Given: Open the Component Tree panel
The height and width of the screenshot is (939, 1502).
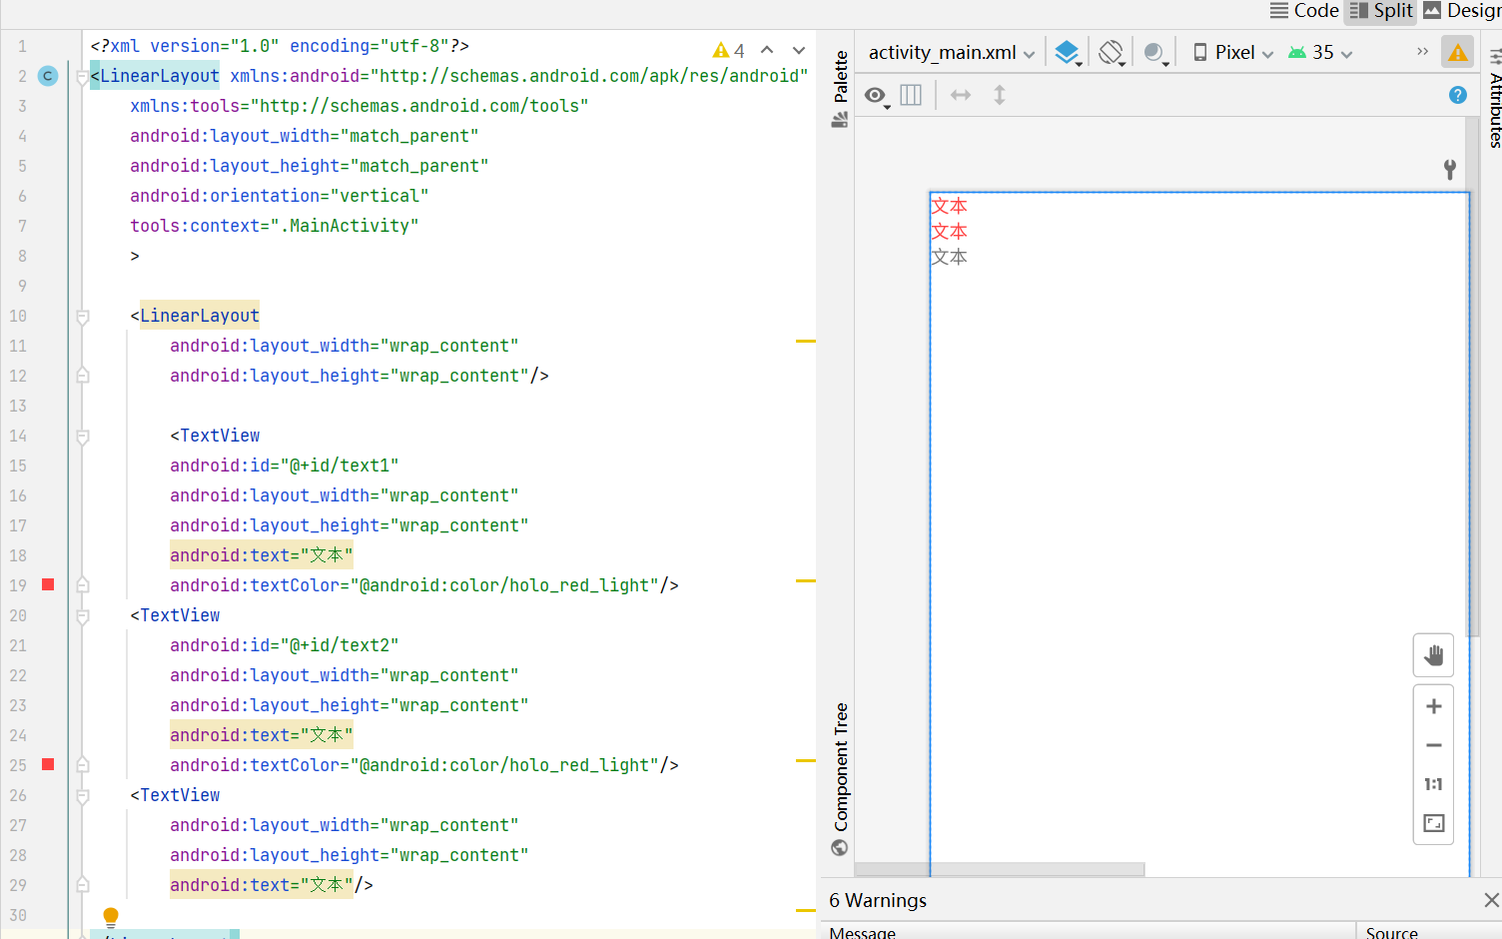Looking at the screenshot, I should pos(841,767).
